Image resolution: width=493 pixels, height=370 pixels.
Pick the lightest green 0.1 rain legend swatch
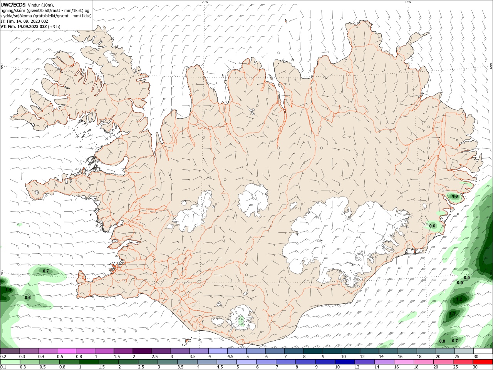[10, 362]
